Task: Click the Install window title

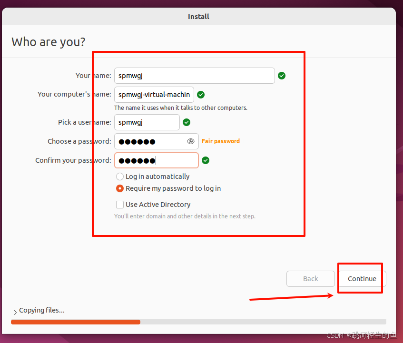Action: tap(198, 17)
